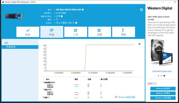Click the WD Black and Blue drive ad image
Image resolution: width=179 pixels, height=103 pixels.
(162, 53)
